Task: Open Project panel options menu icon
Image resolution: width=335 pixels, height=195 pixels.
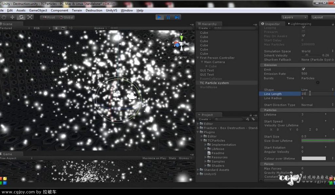Action: pos(255,115)
